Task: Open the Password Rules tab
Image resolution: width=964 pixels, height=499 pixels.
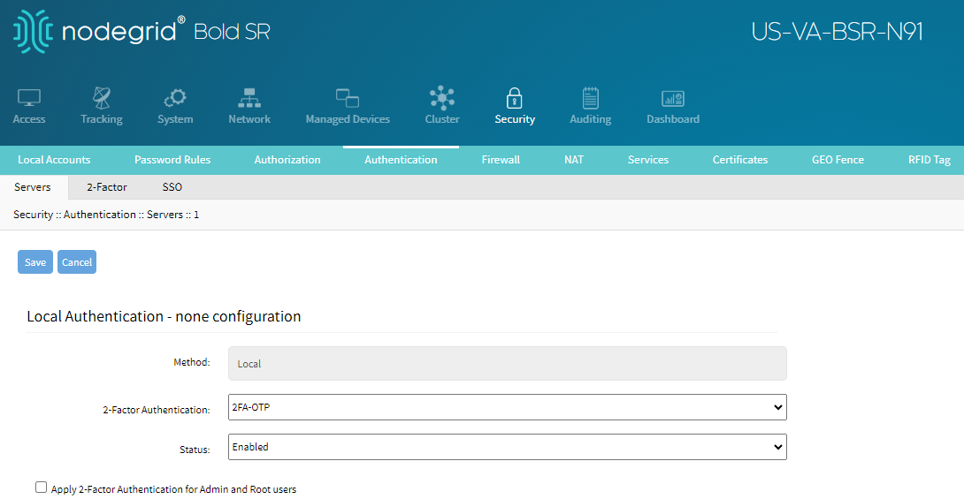Action: [172, 160]
